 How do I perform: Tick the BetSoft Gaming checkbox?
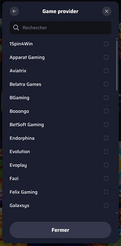106,125
